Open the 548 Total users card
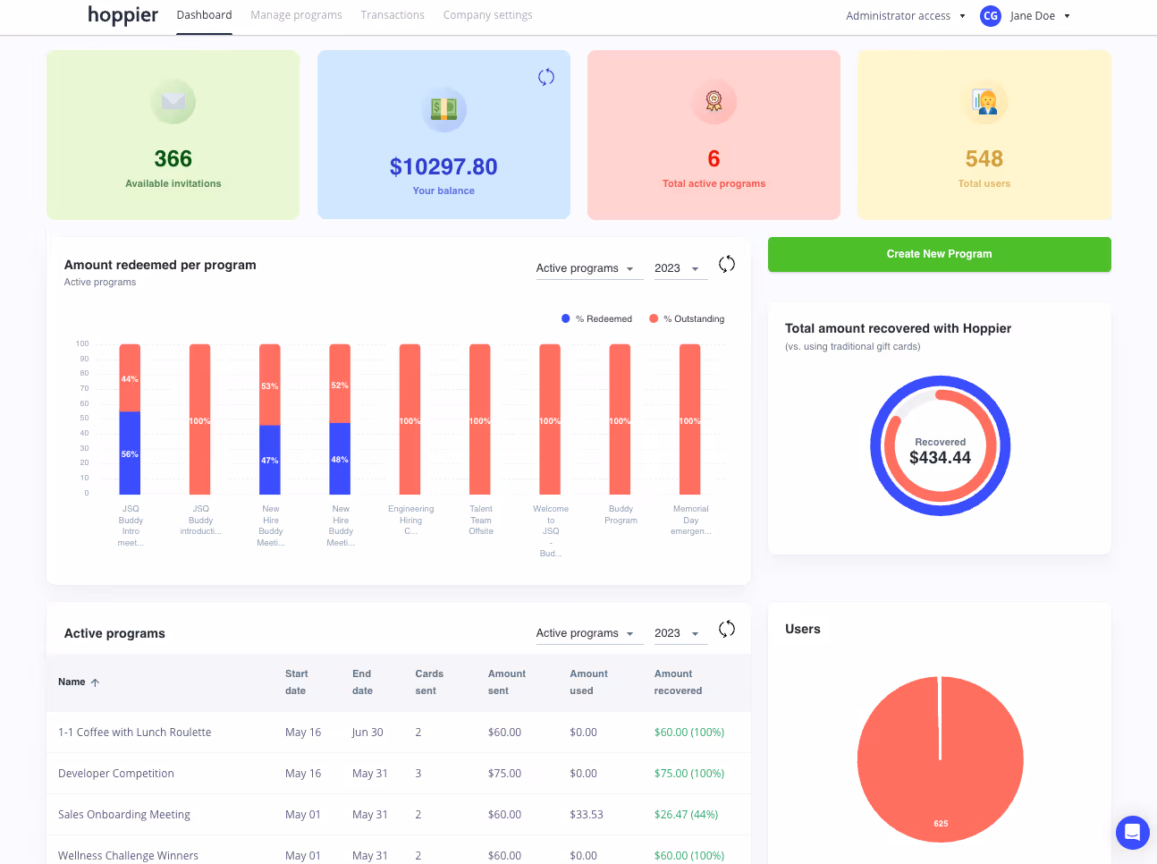The height and width of the screenshot is (864, 1157). 984,134
